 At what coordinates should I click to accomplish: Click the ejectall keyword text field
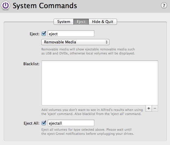click(71, 123)
